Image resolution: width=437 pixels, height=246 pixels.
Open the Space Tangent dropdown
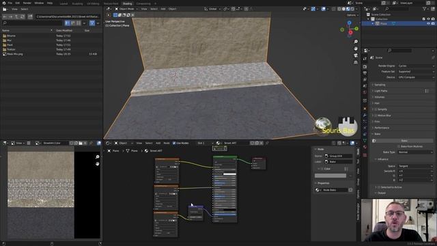pos(416,166)
